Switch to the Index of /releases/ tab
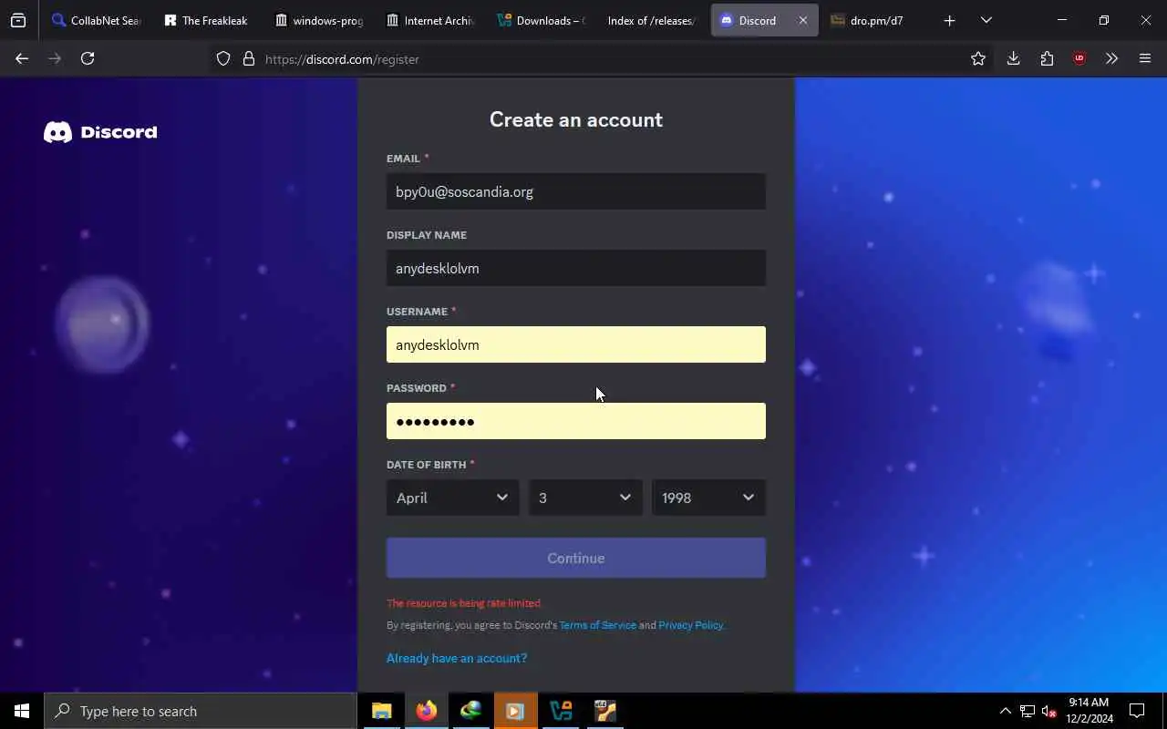 [x=651, y=20]
